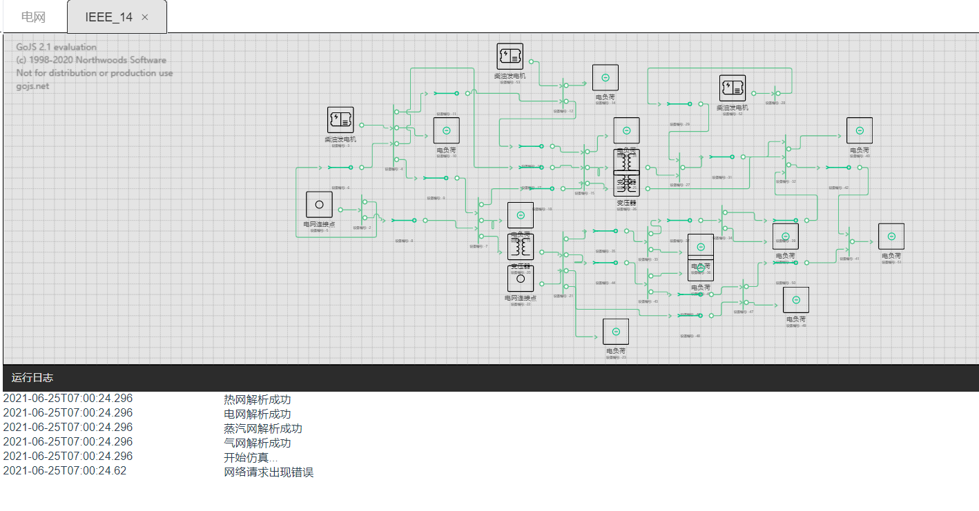Image resolution: width=979 pixels, height=511 pixels.
Task: Click the busbar labeled -27
Action: pyautogui.click(x=679, y=167)
